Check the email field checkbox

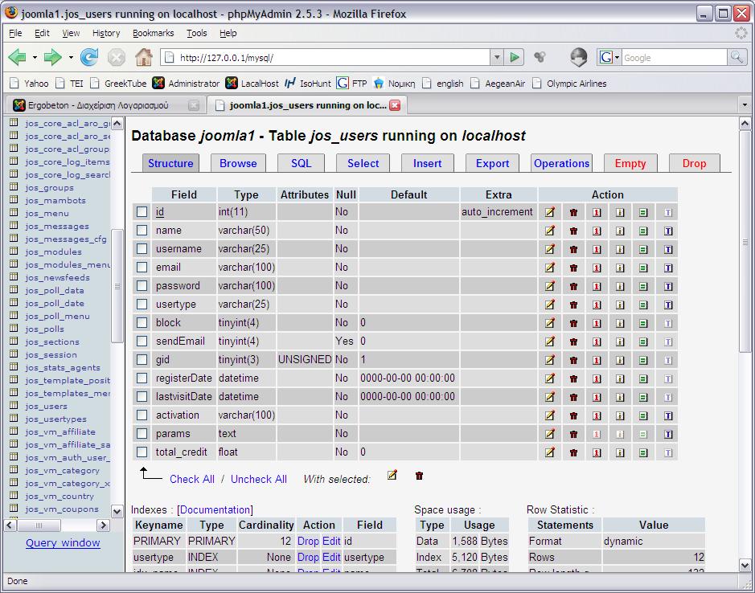pyautogui.click(x=142, y=267)
